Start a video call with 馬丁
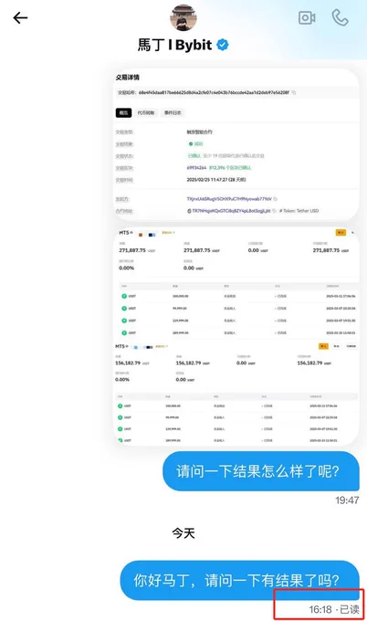367x621 pixels. [307, 18]
